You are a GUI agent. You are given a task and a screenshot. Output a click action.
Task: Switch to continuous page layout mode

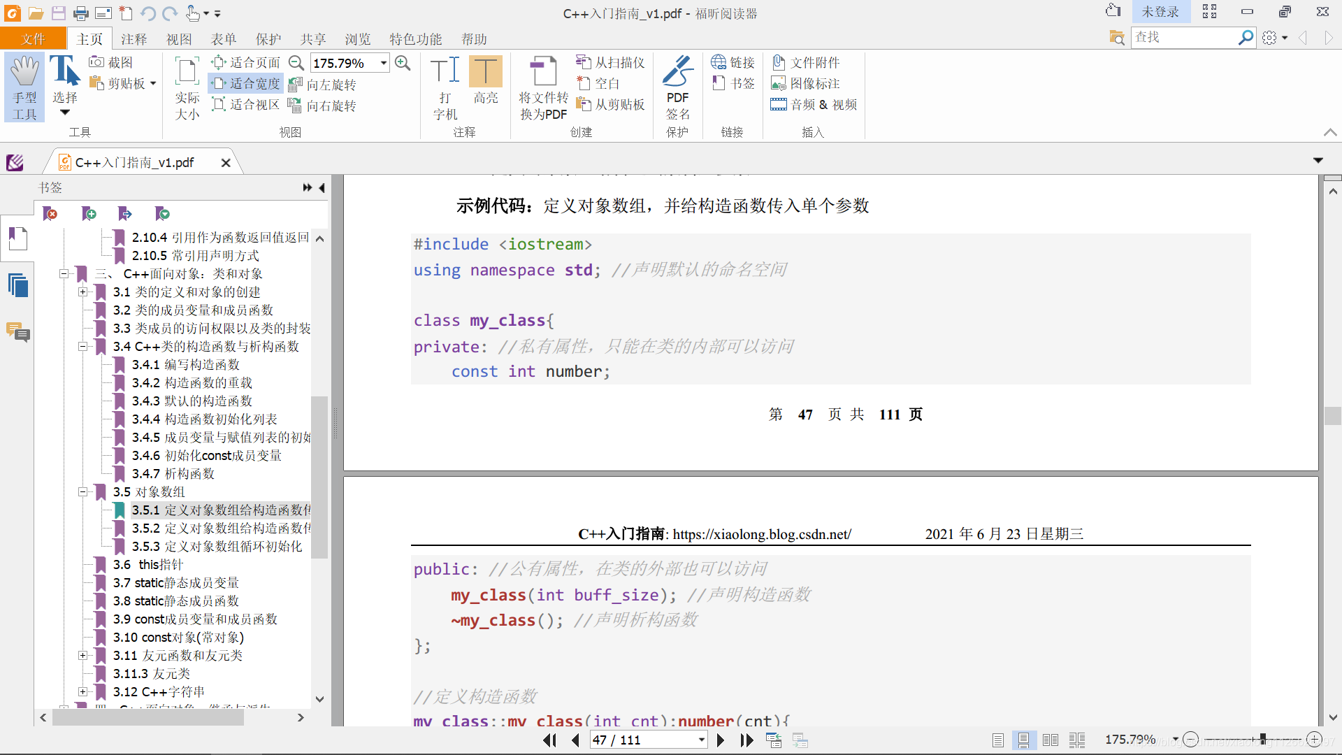(x=1023, y=740)
